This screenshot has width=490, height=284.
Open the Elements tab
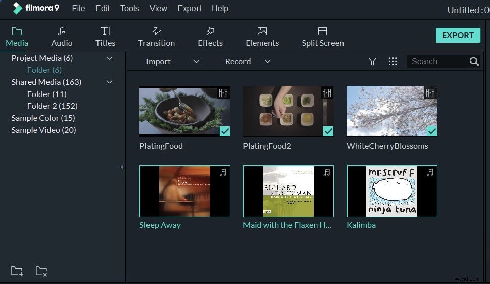point(262,37)
